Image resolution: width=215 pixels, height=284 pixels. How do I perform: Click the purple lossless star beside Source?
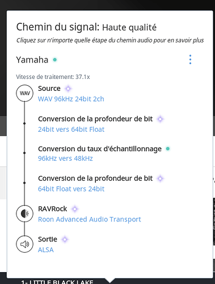(x=68, y=89)
